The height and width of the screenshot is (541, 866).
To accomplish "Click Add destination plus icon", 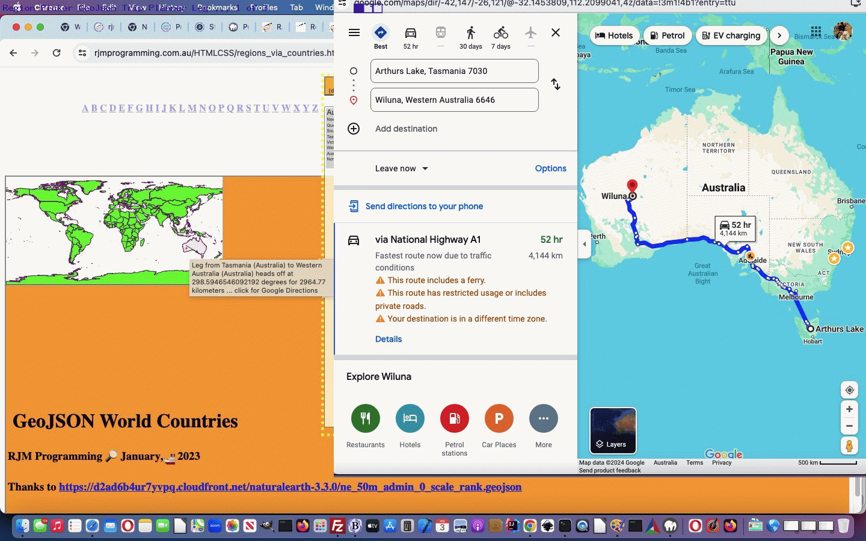I will point(354,129).
